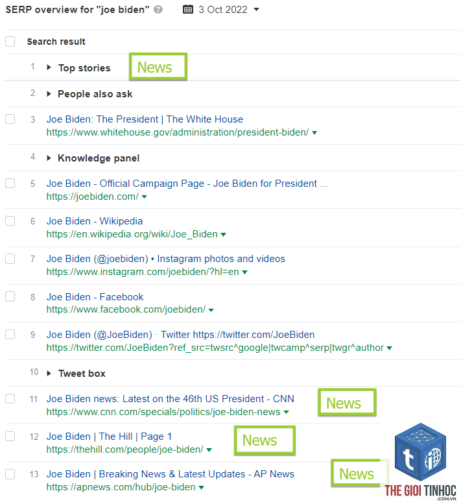Open the dropdown arrow after the Twitter URL
461x502 pixels.
point(389,348)
